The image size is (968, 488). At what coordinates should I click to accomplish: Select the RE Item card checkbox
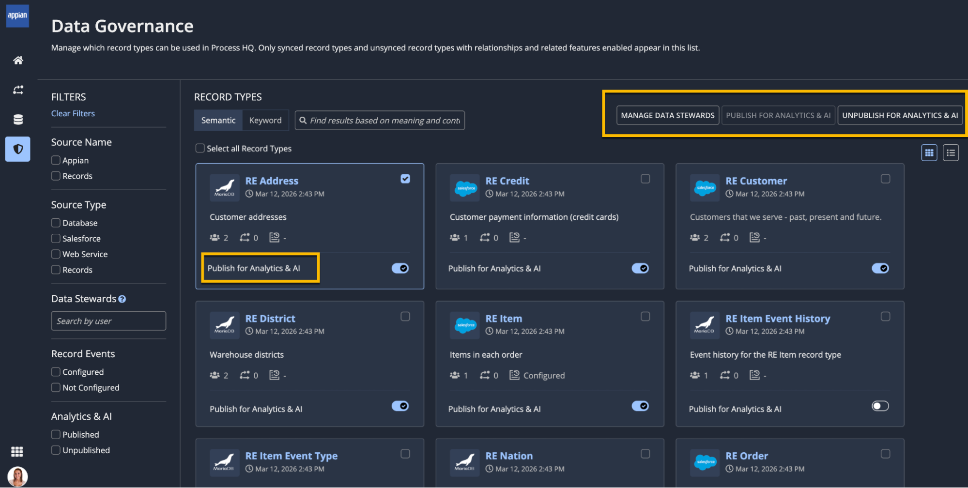[645, 316]
